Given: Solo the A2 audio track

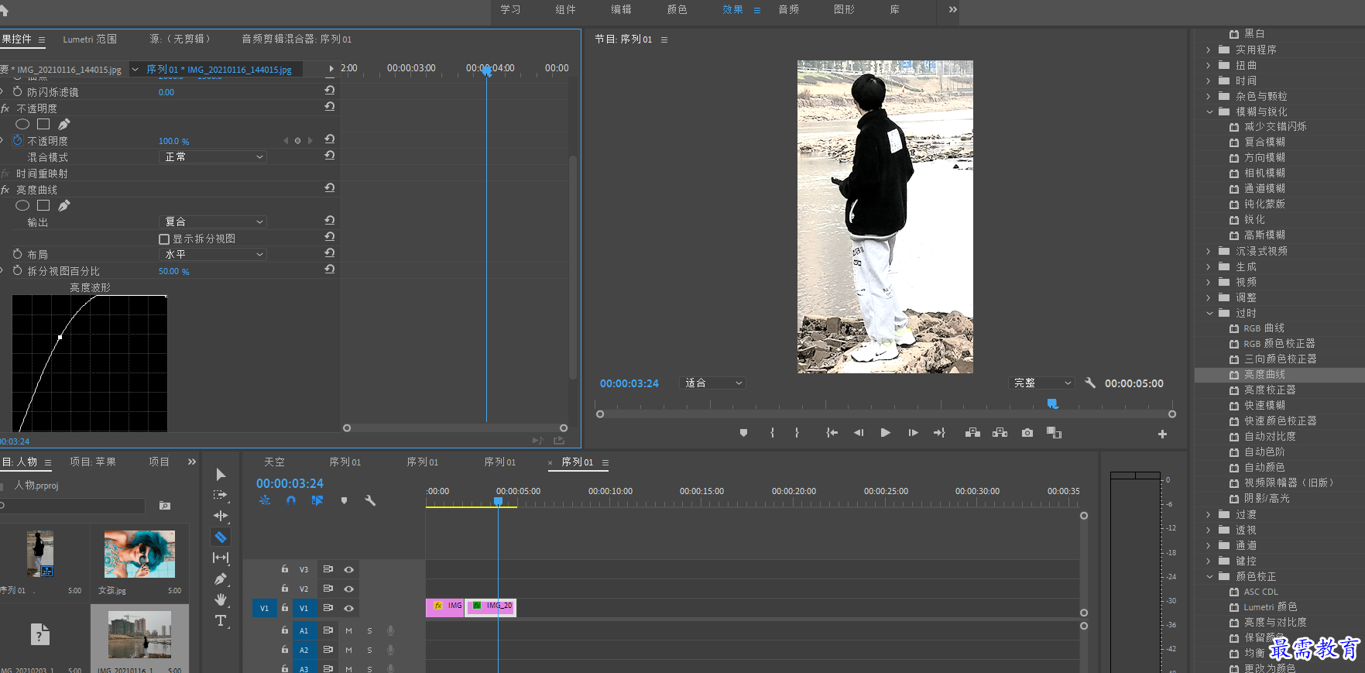Looking at the screenshot, I should coord(369,650).
